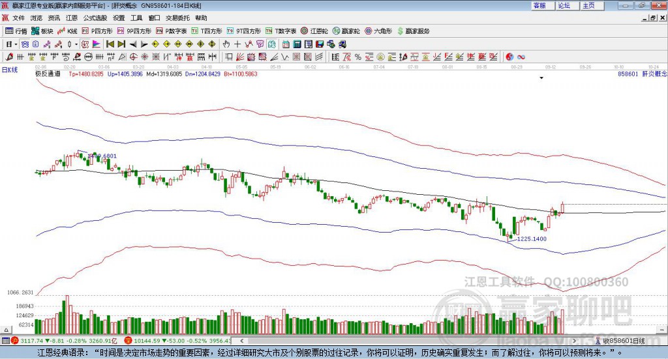Open the P数字表 tool
668x359 pixels.
tap(172, 31)
